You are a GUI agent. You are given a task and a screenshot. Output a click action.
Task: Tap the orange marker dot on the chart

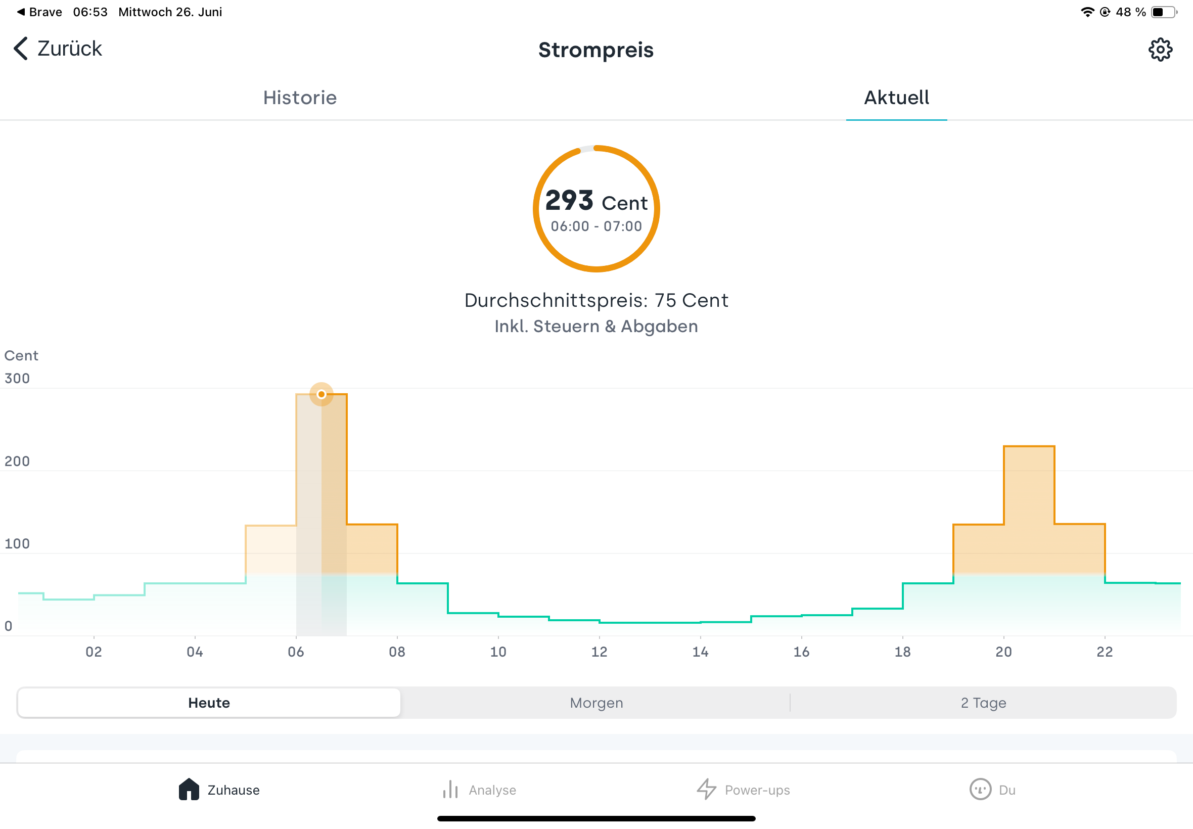322,394
